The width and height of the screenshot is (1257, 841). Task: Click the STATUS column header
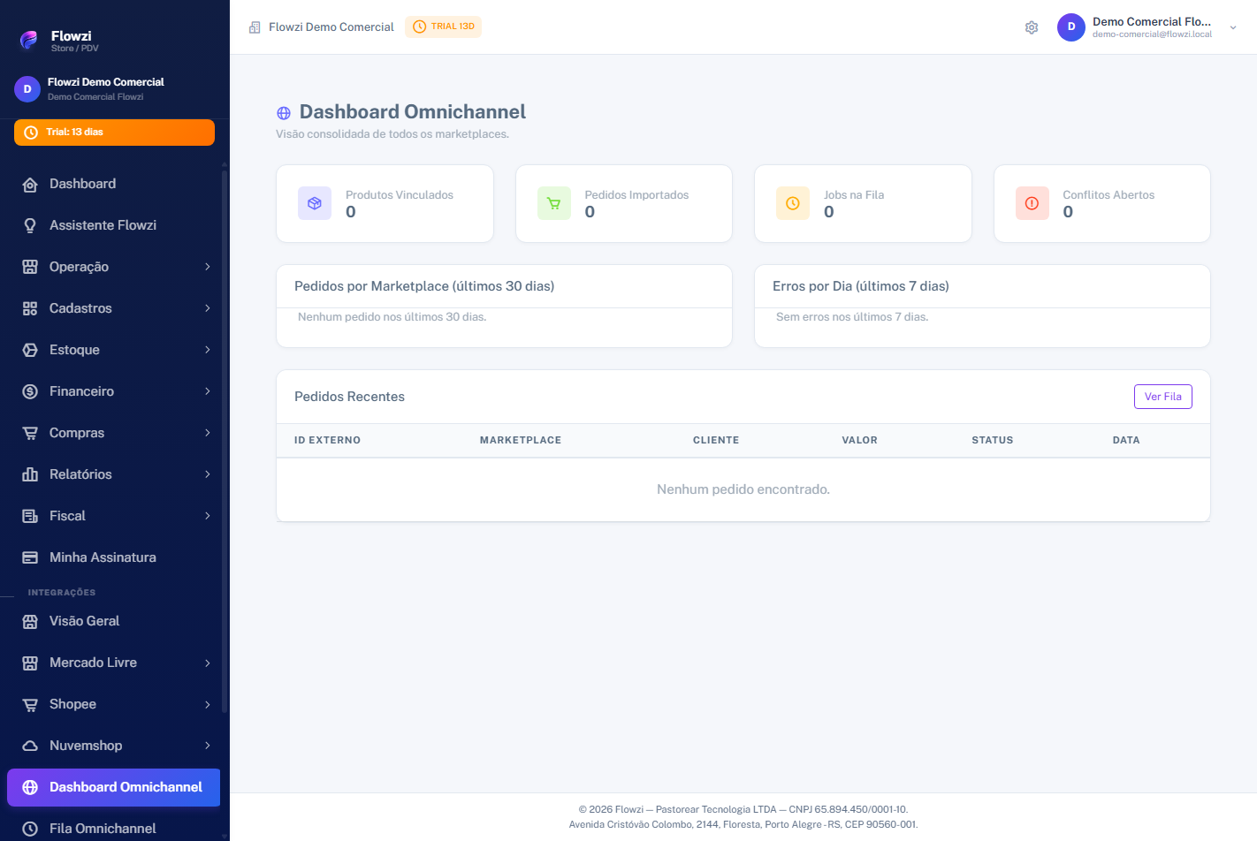pos(992,440)
